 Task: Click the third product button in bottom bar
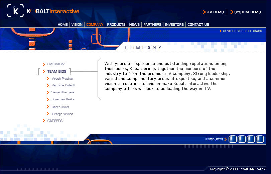(x=251, y=139)
